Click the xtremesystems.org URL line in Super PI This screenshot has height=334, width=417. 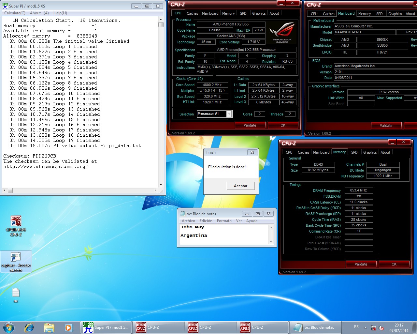pyautogui.click(x=46, y=166)
